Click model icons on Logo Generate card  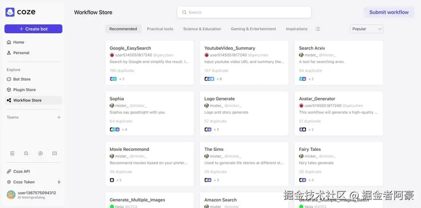[208, 129]
